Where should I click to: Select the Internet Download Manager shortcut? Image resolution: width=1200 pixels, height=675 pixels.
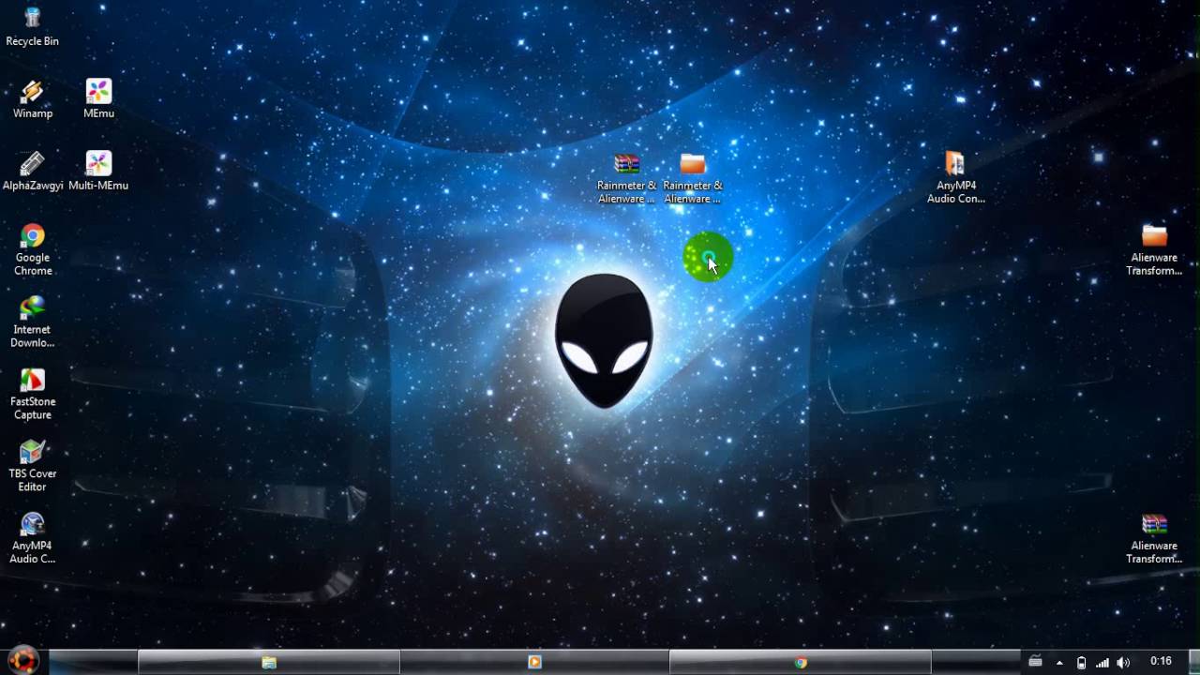pos(33,322)
